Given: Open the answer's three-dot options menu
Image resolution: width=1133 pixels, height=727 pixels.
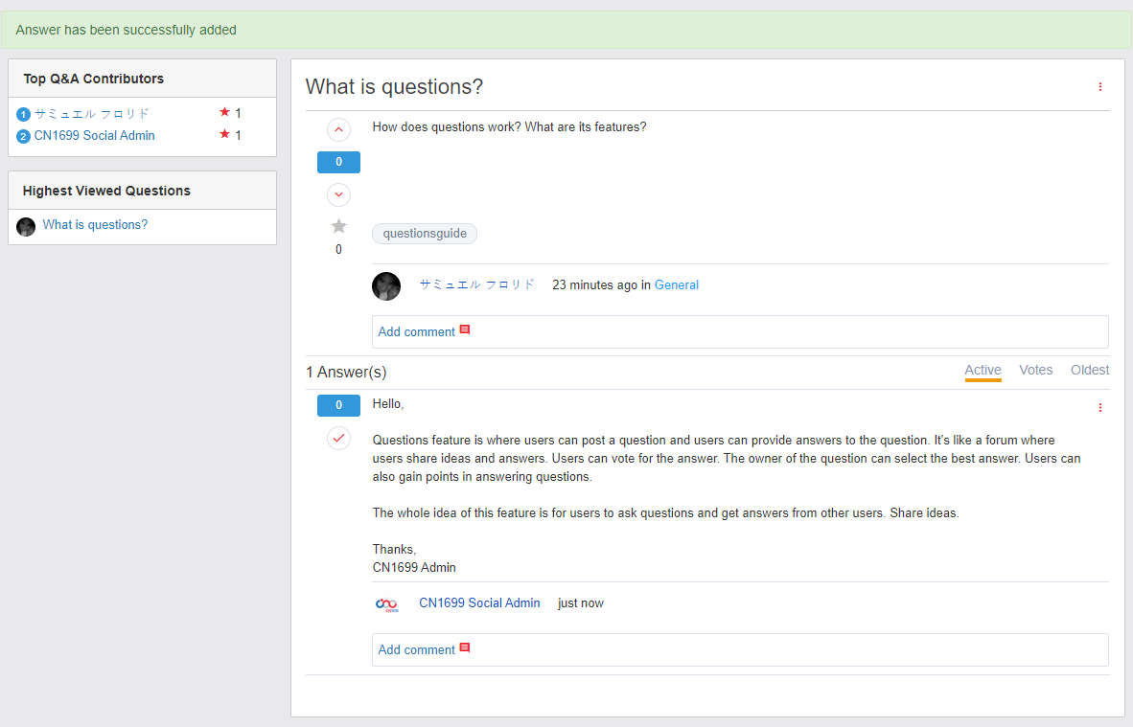Looking at the screenshot, I should pos(1099,408).
